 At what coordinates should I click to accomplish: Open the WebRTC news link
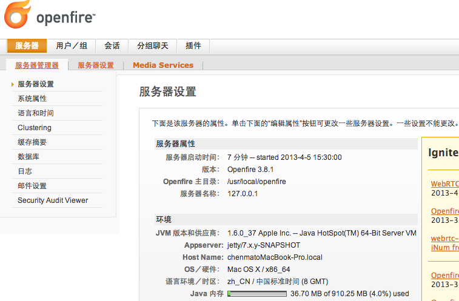(444, 184)
